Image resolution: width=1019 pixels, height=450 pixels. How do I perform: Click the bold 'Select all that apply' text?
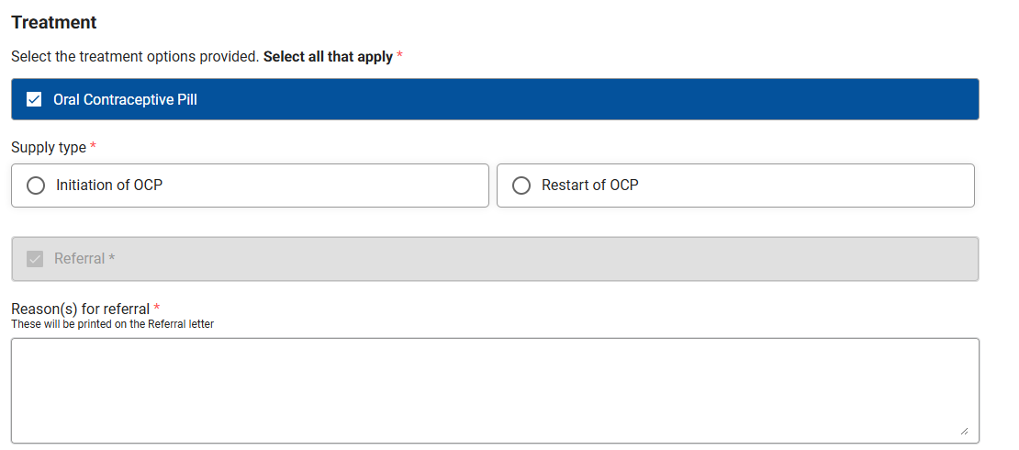tap(328, 57)
